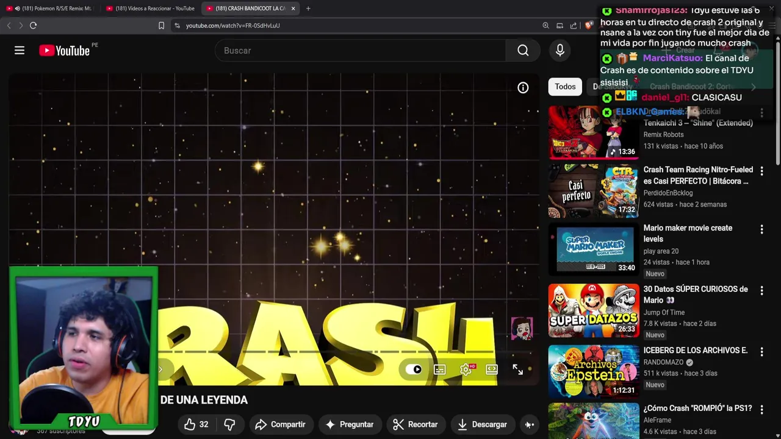This screenshot has height=439, width=781.
Task: Open the more actions button beside Descargar
Action: click(x=529, y=424)
